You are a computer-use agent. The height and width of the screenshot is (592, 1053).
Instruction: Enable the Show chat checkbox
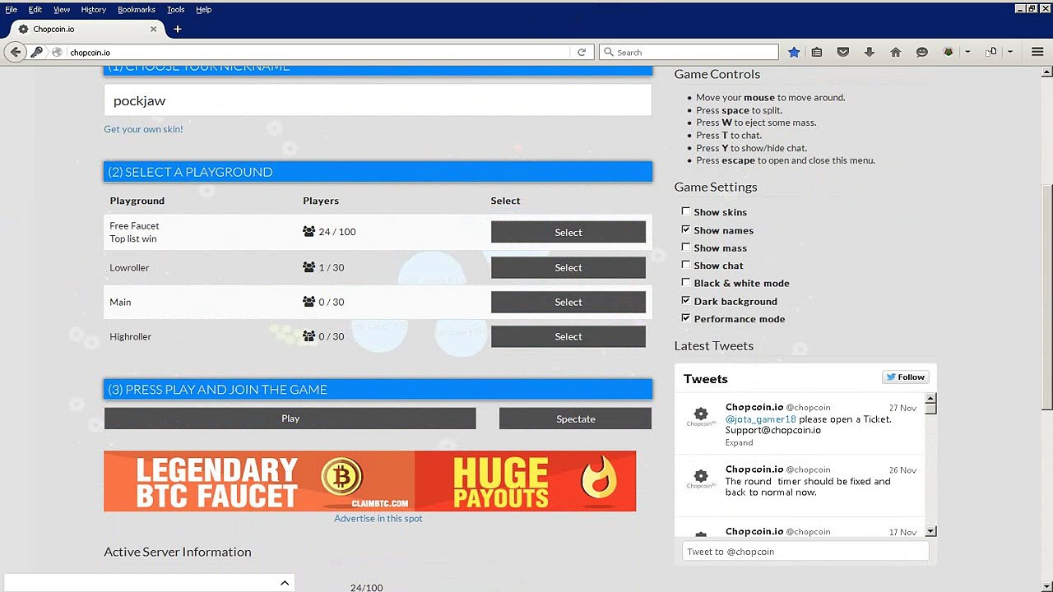685,265
